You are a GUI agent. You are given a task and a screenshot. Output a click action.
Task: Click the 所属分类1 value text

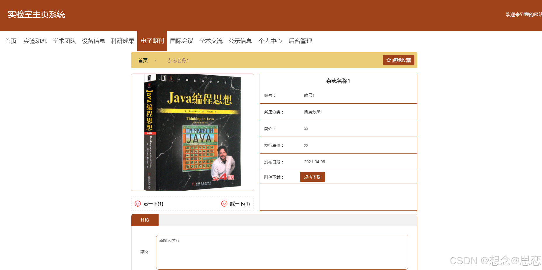click(313, 112)
